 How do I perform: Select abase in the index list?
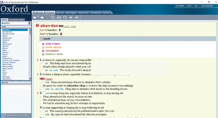tap(5, 36)
